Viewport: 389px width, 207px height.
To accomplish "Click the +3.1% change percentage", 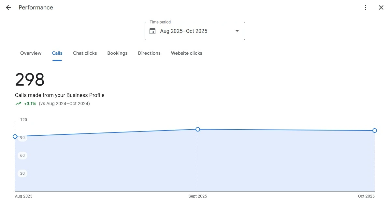I will 30,103.
